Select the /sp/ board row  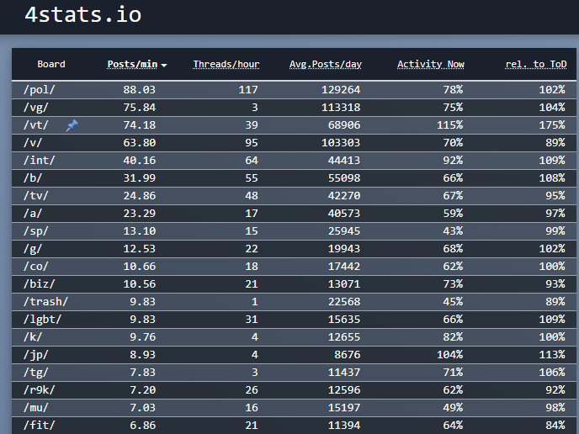click(35, 231)
